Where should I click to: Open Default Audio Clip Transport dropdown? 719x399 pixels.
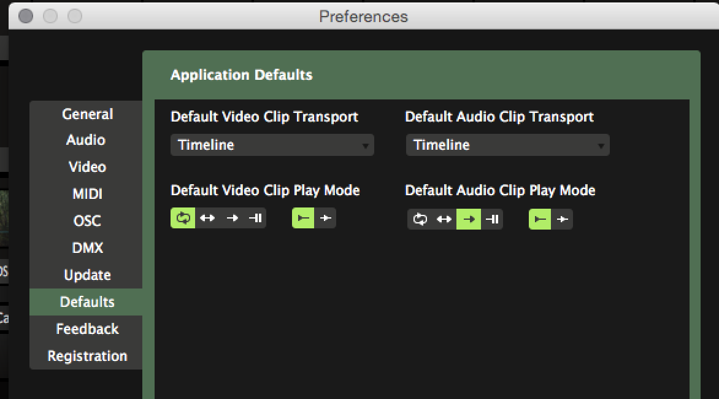click(507, 145)
